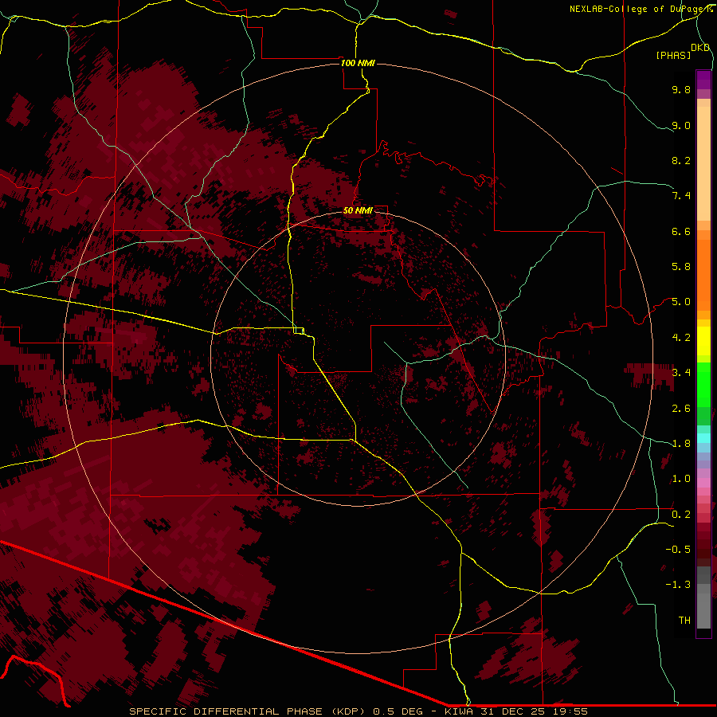Click the 7.4 scale value

click(x=681, y=196)
